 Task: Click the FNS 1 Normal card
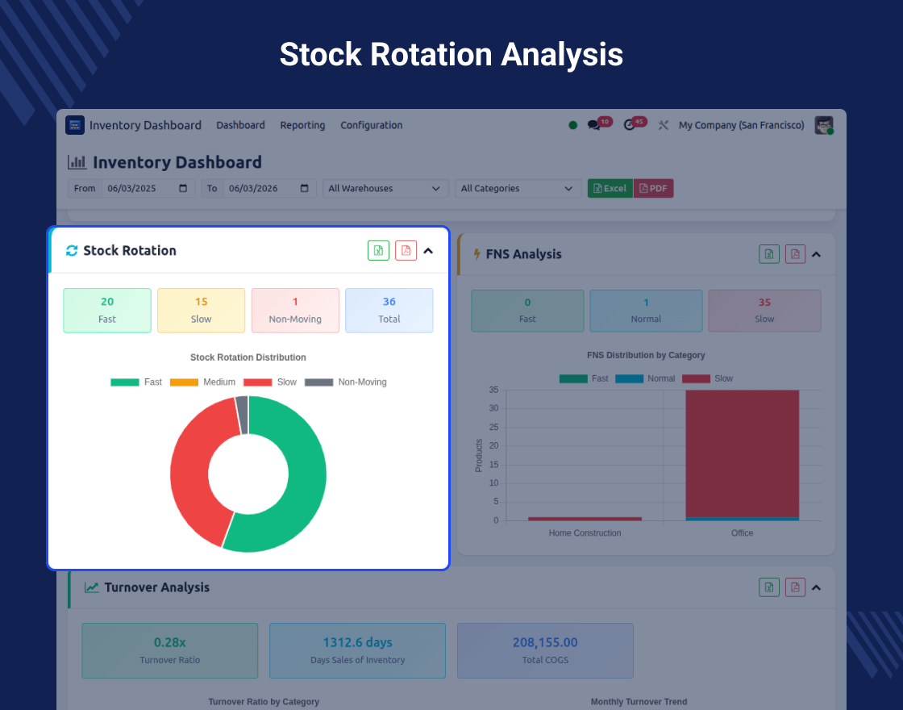pos(646,311)
